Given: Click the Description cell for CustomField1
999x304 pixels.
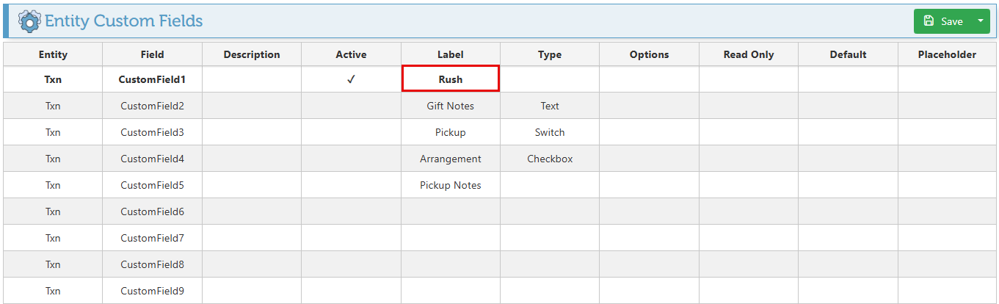Looking at the screenshot, I should click(252, 79).
